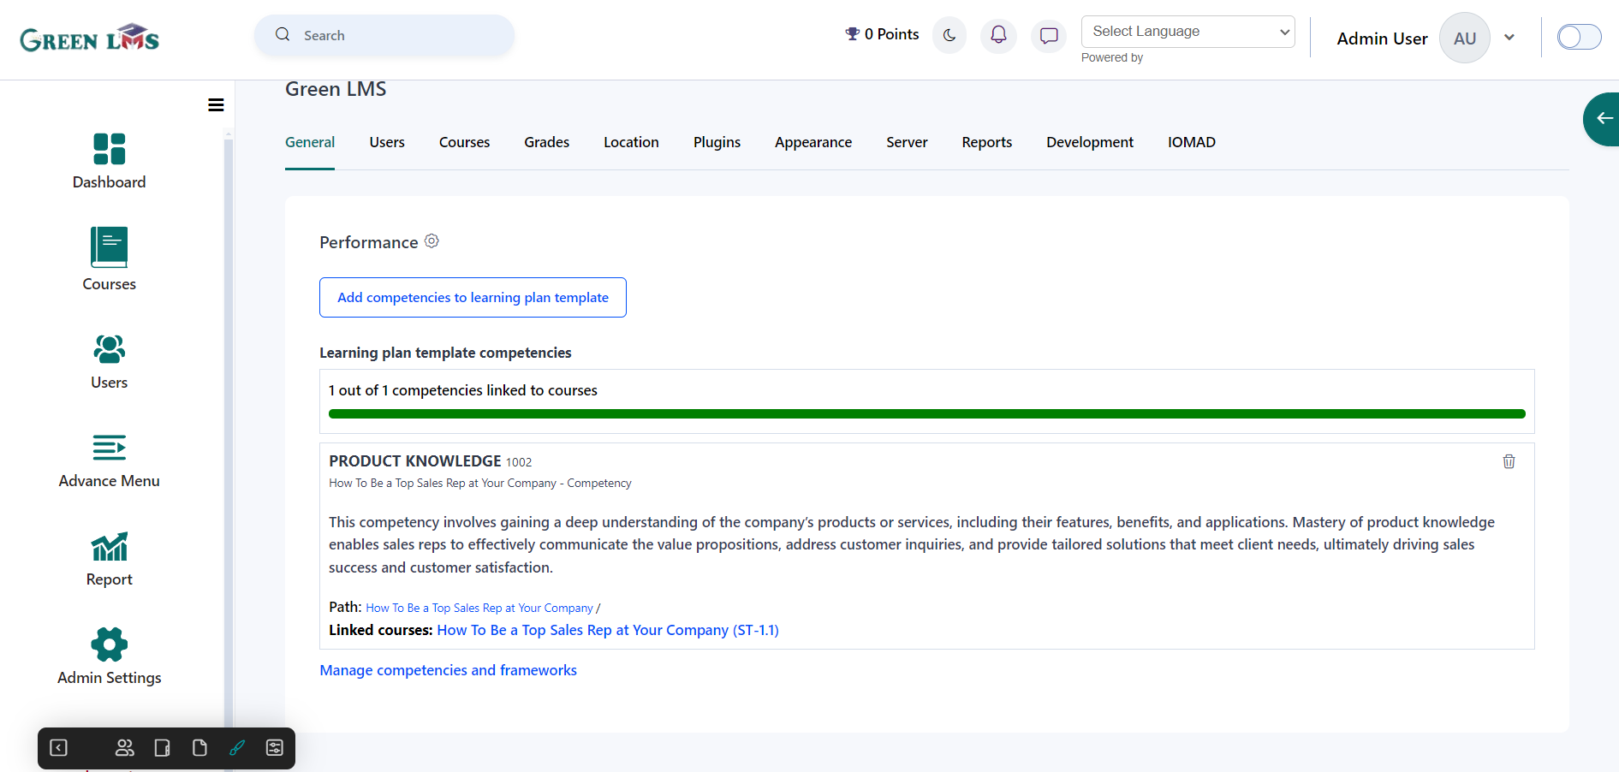
Task: Open linked course How To Be a Top Sales Rep (ST-1.1)
Action: 608,630
